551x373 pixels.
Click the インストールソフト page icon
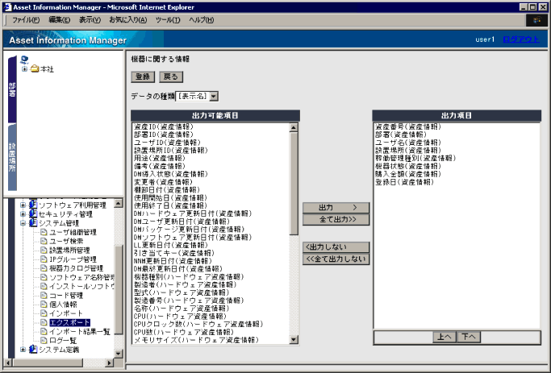point(44,286)
